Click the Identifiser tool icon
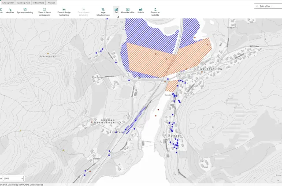 pyautogui.click(x=9, y=9)
